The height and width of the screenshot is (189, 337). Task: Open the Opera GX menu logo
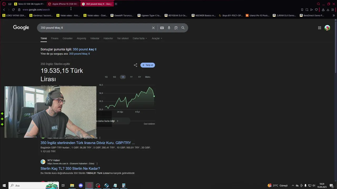pyautogui.click(x=4, y=4)
